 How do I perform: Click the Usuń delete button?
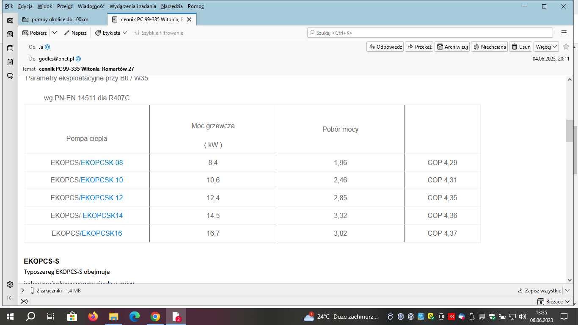[x=521, y=47]
